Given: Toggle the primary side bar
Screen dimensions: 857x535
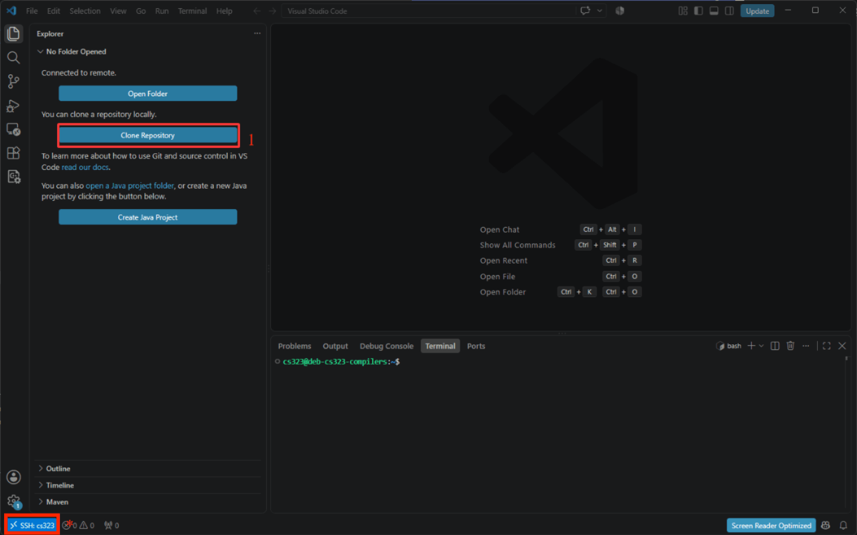Looking at the screenshot, I should click(698, 11).
